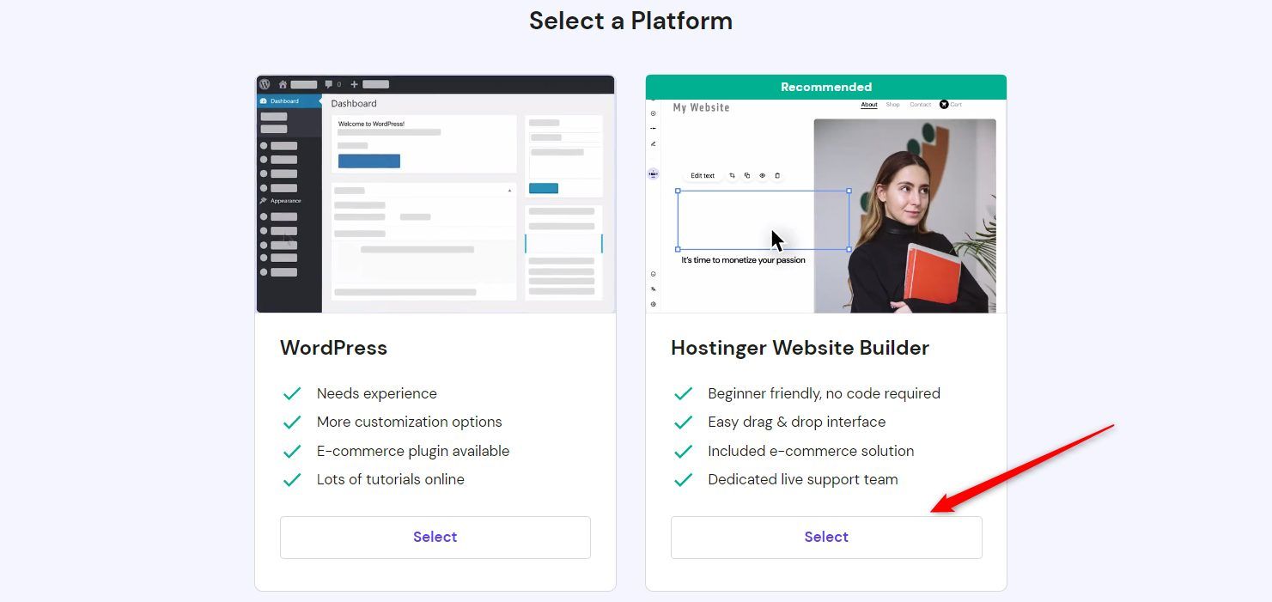This screenshot has width=1272, height=602.
Task: Click checkmark icon beside 'E-commerce plugin available'
Action: [292, 451]
